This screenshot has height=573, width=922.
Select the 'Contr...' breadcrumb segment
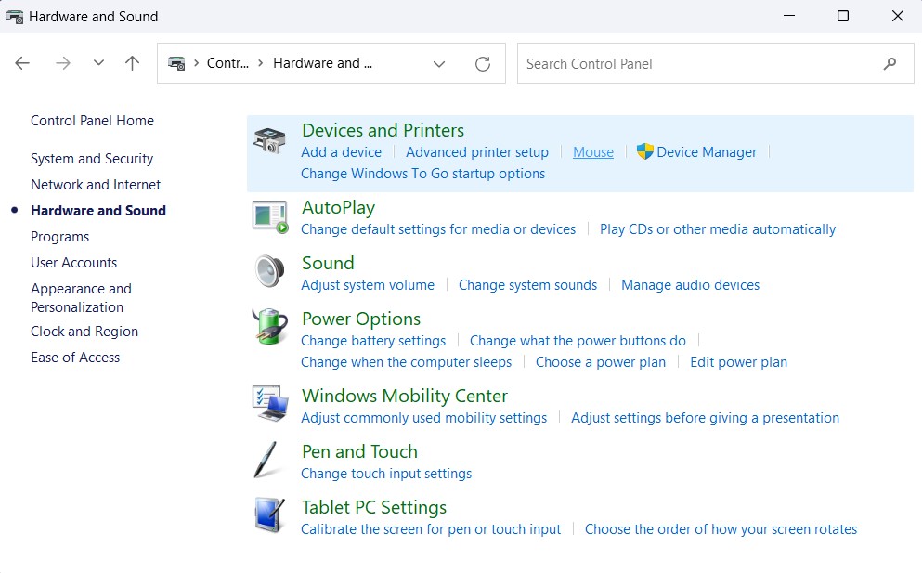[227, 63]
